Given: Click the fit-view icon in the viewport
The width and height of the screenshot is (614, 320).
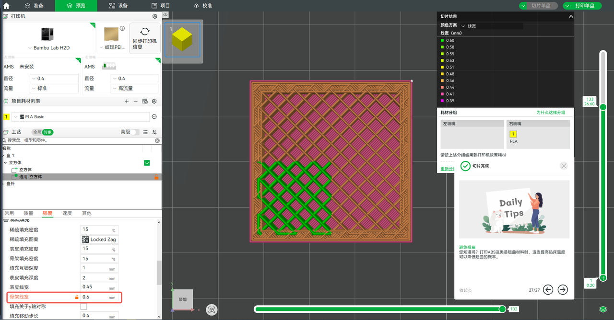Looking at the screenshot, I should pyautogui.click(x=212, y=310).
